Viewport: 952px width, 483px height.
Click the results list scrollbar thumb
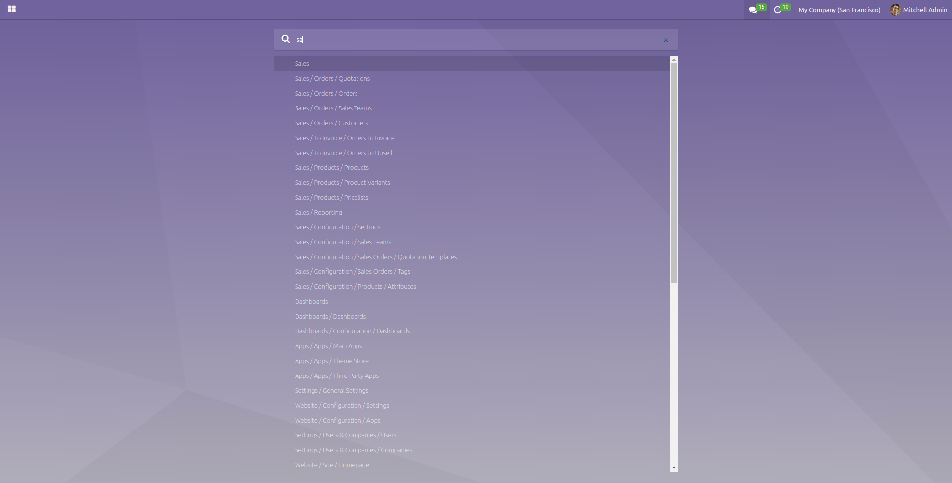coord(674,173)
